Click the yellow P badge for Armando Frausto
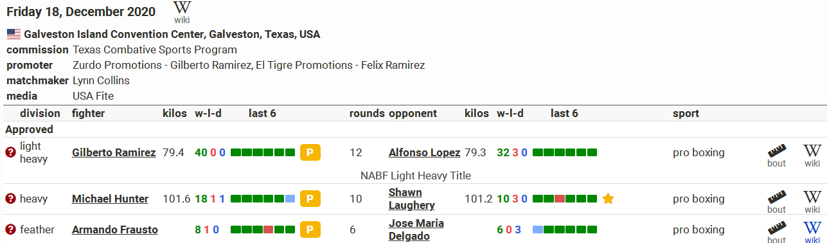The image size is (827, 243). pyautogui.click(x=310, y=230)
